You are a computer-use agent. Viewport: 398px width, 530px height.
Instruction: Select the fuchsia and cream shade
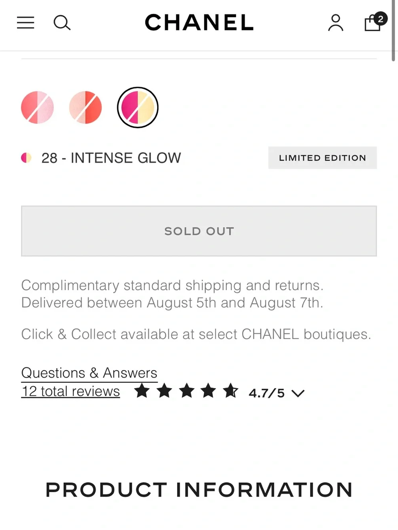click(138, 107)
